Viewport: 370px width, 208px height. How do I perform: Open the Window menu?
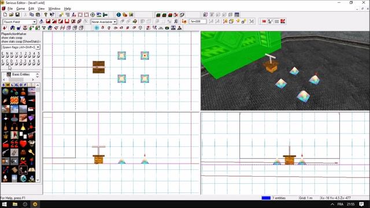pyautogui.click(x=54, y=9)
